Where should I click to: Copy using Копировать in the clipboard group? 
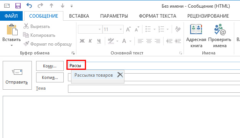tap(39, 35)
